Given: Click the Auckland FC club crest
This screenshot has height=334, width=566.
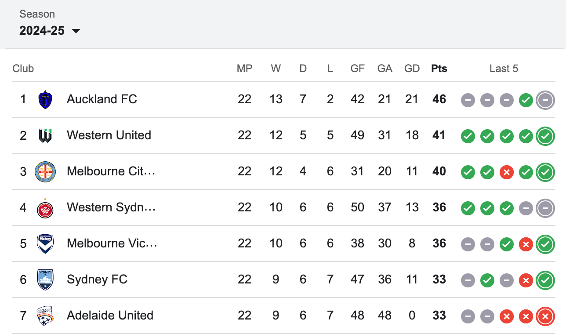Looking at the screenshot, I should [45, 99].
